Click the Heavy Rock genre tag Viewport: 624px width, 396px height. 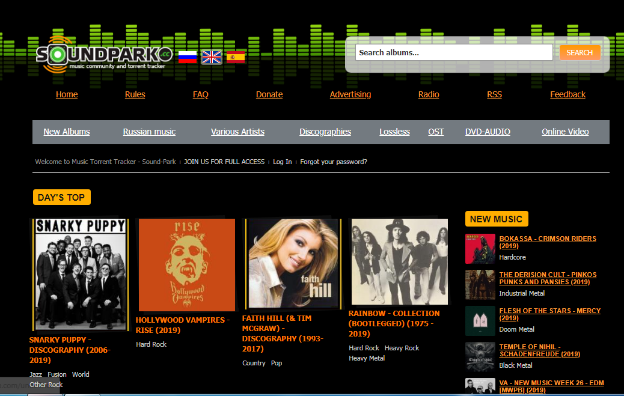tap(402, 348)
